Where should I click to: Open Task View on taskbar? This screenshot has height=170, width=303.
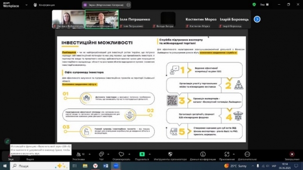75,166
